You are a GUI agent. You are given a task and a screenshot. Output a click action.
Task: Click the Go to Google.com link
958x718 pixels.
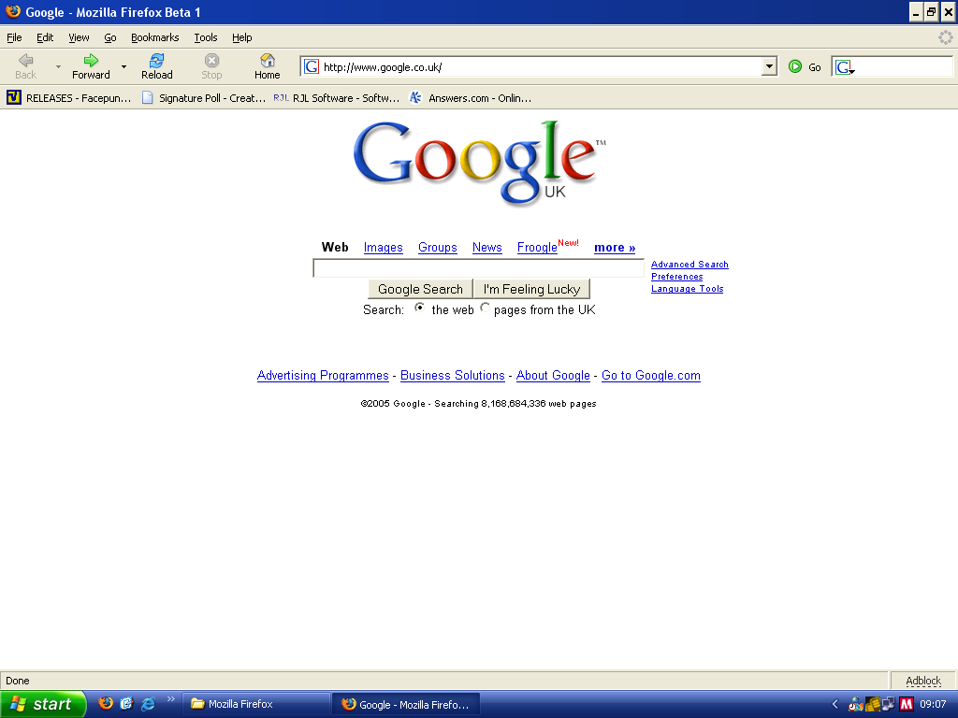(651, 376)
